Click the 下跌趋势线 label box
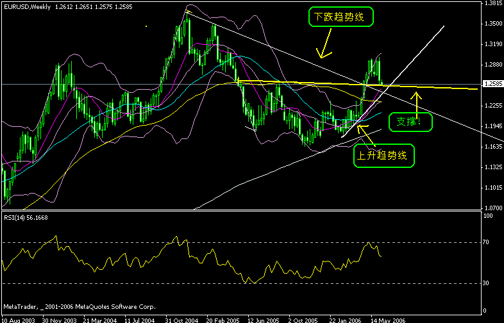The width and height of the screenshot is (504, 323). point(340,17)
